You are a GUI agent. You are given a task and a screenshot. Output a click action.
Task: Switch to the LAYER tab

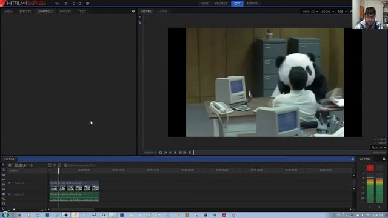pyautogui.click(x=162, y=12)
